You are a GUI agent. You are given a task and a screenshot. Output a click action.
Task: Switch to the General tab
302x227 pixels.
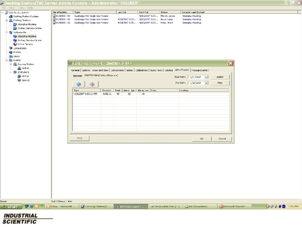tap(75, 70)
